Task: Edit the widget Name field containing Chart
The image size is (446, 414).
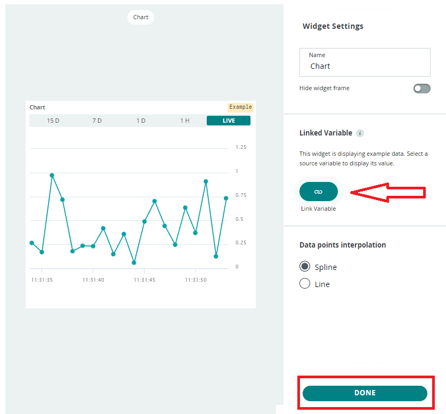Action: pos(364,62)
